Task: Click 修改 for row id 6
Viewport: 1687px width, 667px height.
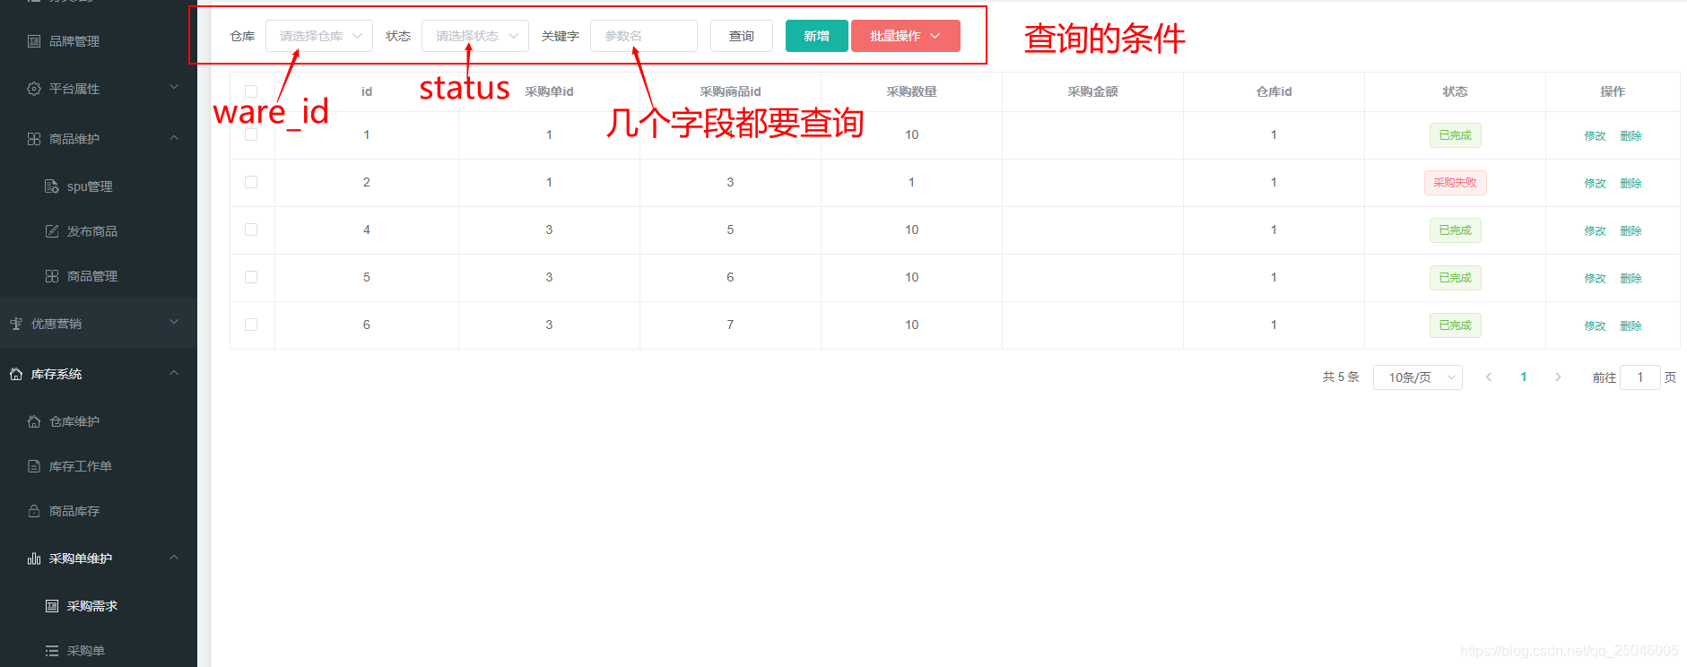Action: click(1595, 326)
